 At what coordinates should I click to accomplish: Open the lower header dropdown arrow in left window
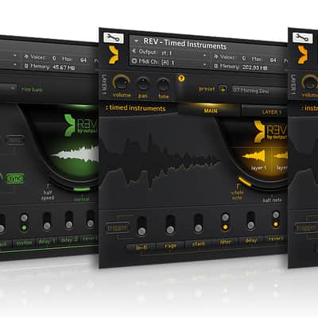pos(15,64)
